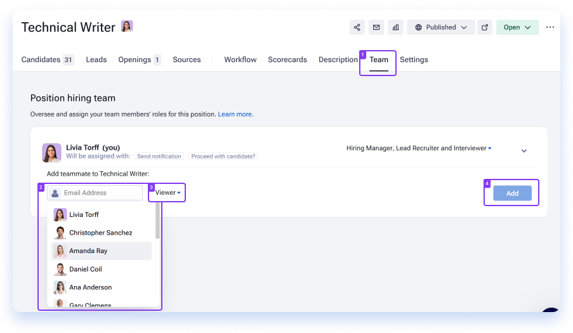This screenshot has height=333, width=573.
Task: Switch to the Sources tab
Action: point(187,60)
